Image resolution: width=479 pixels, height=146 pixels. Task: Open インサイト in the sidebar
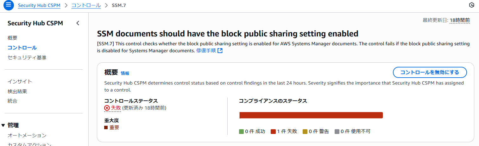pos(20,82)
